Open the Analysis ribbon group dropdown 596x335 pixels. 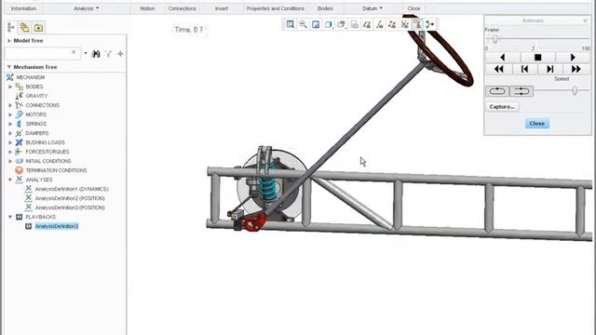(87, 8)
